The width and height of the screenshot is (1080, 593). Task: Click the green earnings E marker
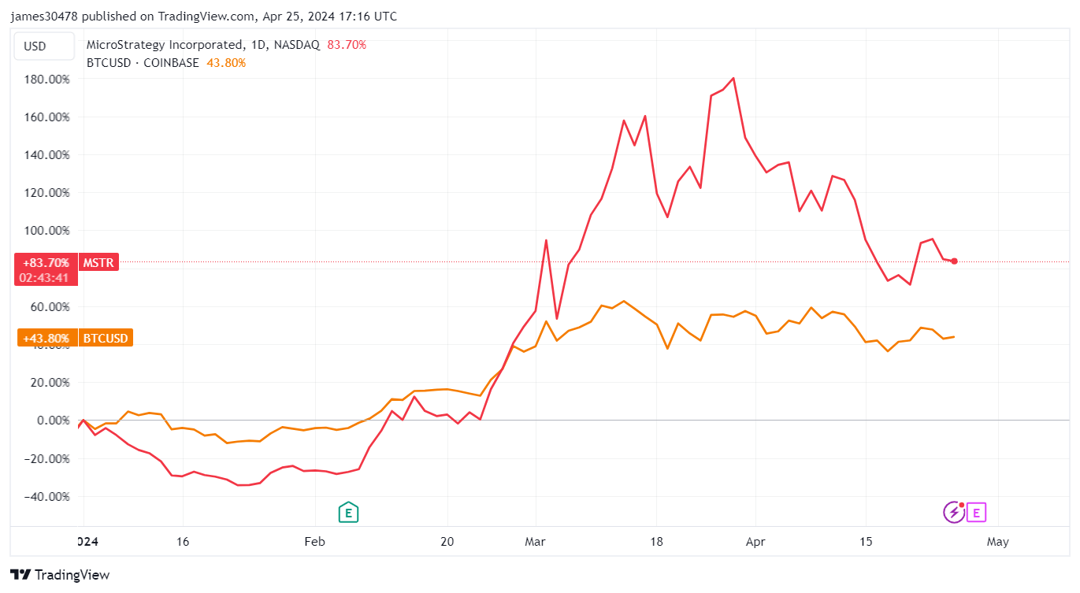coord(348,513)
